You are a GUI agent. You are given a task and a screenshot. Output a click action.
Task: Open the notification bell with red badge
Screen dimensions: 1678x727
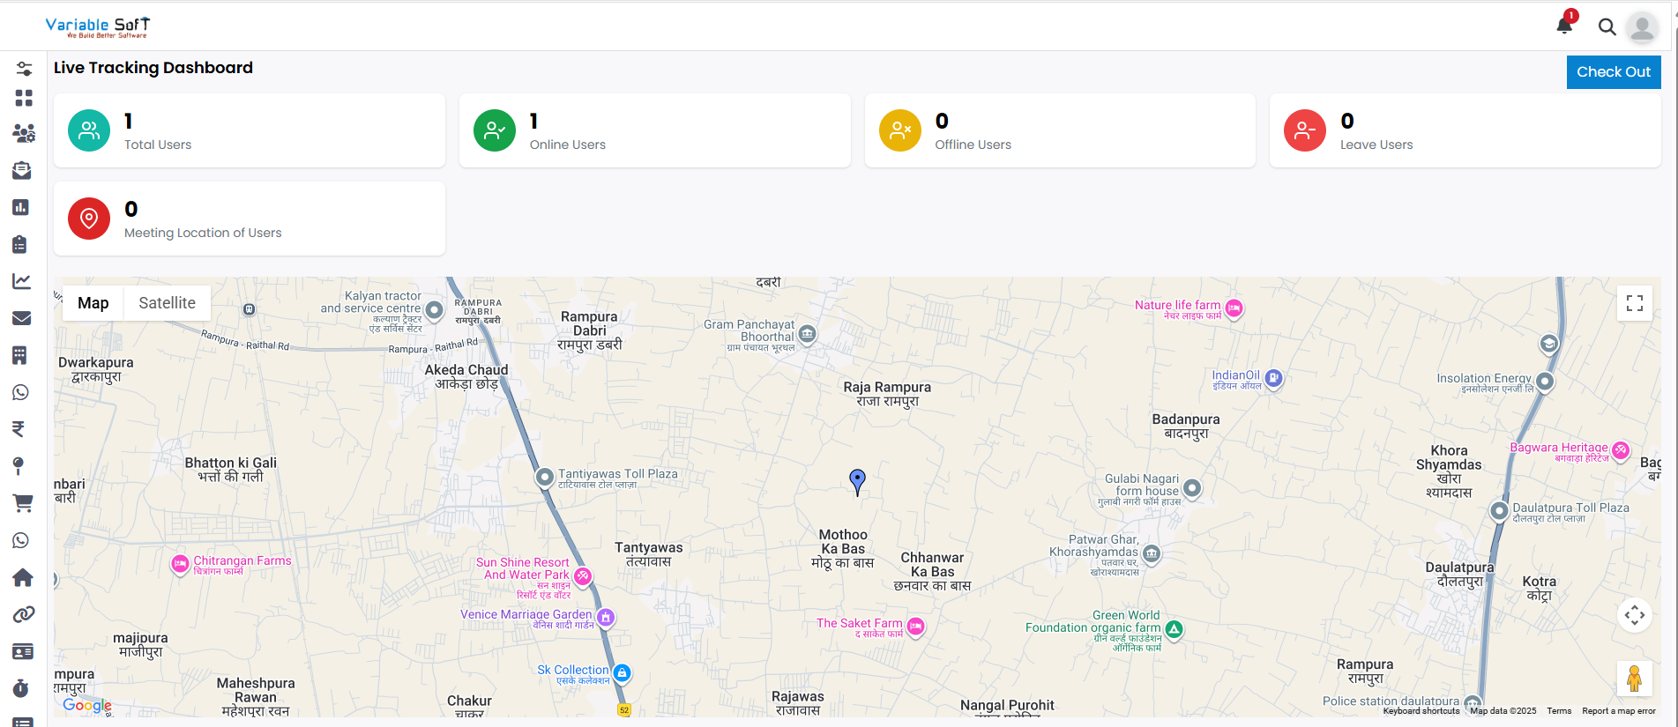[1565, 25]
